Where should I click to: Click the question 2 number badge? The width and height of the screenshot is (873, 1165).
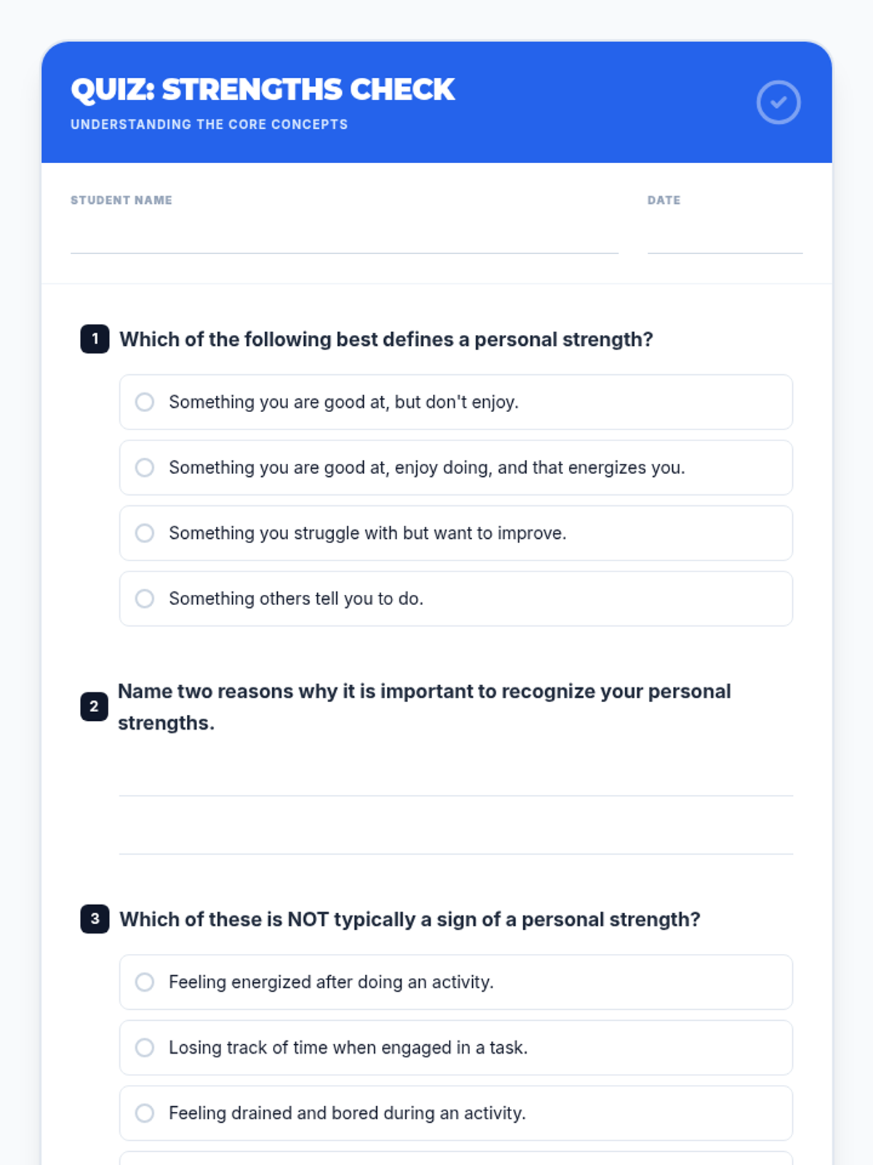(x=94, y=706)
